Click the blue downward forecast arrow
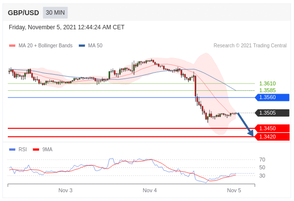This screenshot has width=294, height=201. [x=246, y=125]
